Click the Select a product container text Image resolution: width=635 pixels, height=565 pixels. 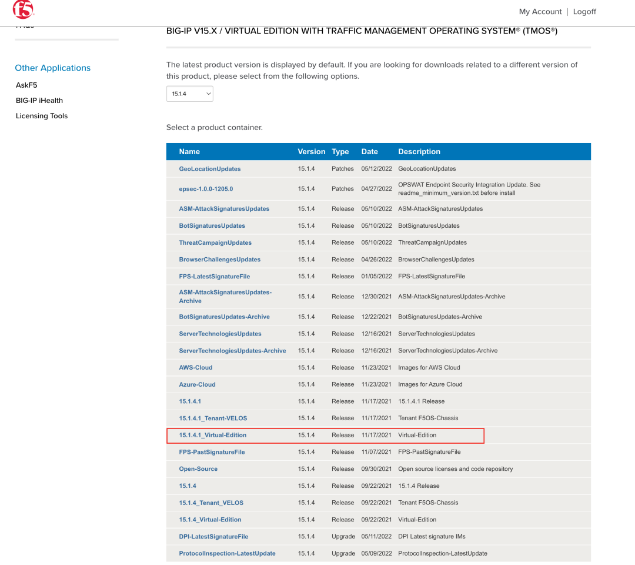214,128
